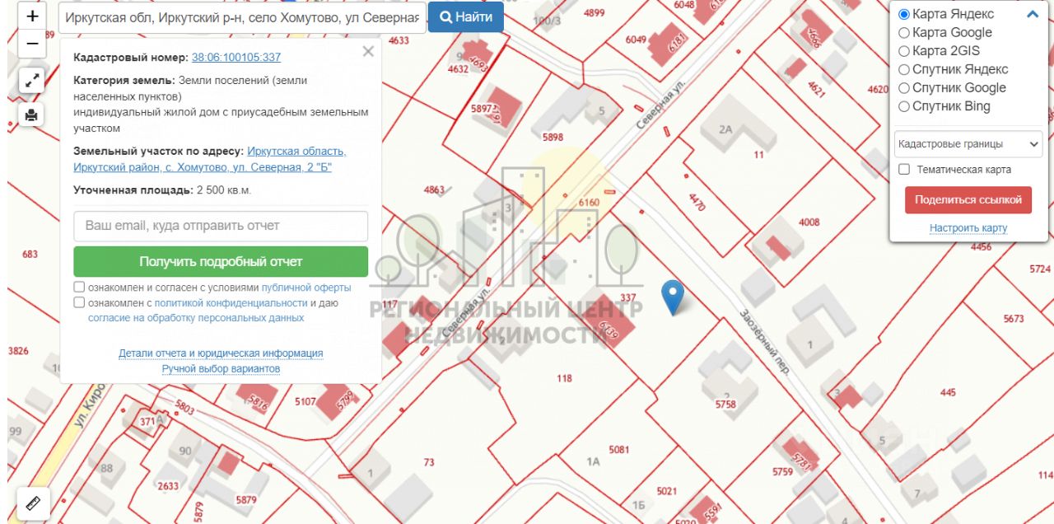Click parcel label 4863 on map
Image resolution: width=1054 pixels, height=524 pixels.
[434, 190]
